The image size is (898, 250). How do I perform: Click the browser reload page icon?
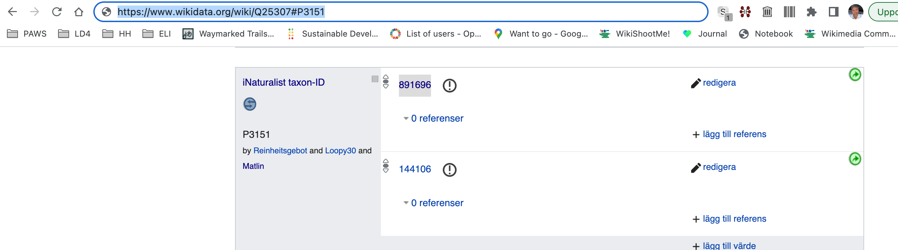coord(57,12)
